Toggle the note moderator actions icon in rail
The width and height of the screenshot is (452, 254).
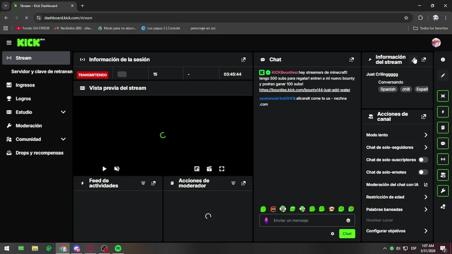[443, 127]
